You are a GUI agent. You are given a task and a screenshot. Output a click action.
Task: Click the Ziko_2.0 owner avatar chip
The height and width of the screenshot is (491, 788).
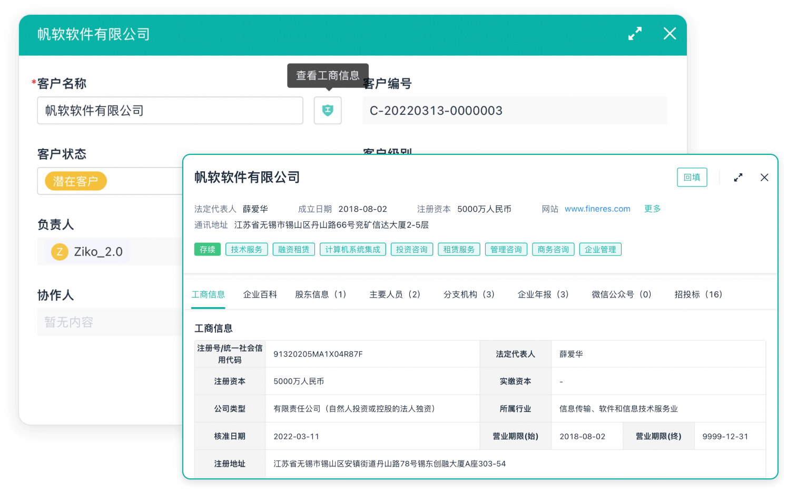coord(87,252)
